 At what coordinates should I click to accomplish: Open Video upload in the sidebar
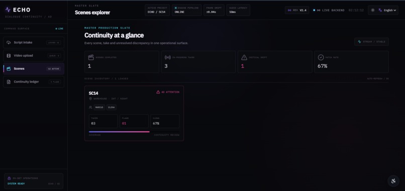pyautogui.click(x=34, y=56)
